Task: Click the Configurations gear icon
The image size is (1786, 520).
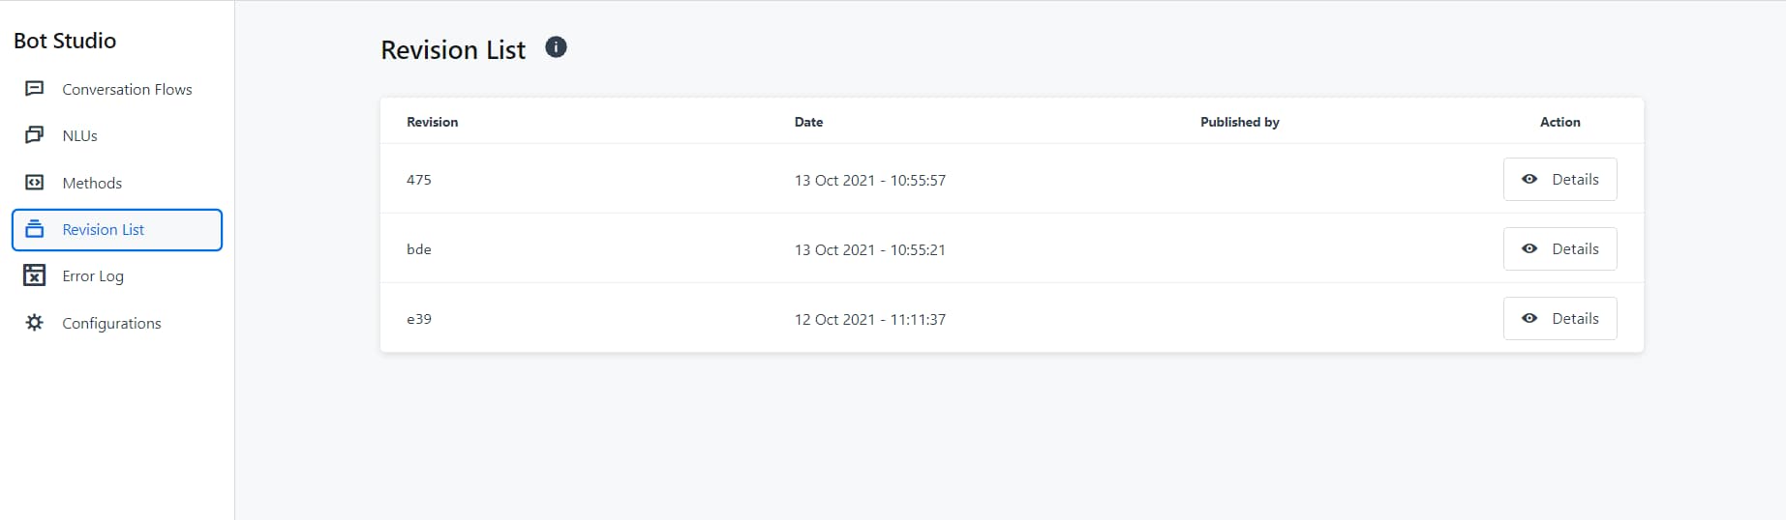Action: click(34, 323)
